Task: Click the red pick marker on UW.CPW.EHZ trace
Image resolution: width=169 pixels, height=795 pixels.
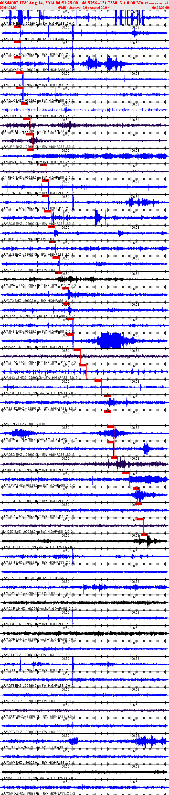Action: pos(126,473)
